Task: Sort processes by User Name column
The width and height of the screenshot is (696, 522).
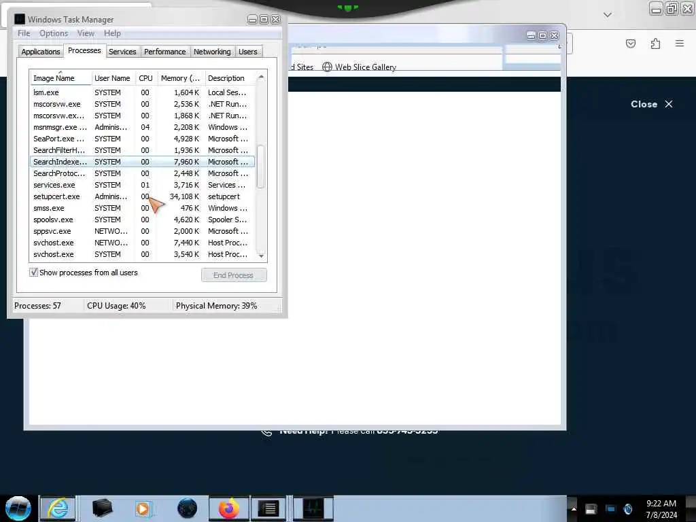Action: coord(113,78)
